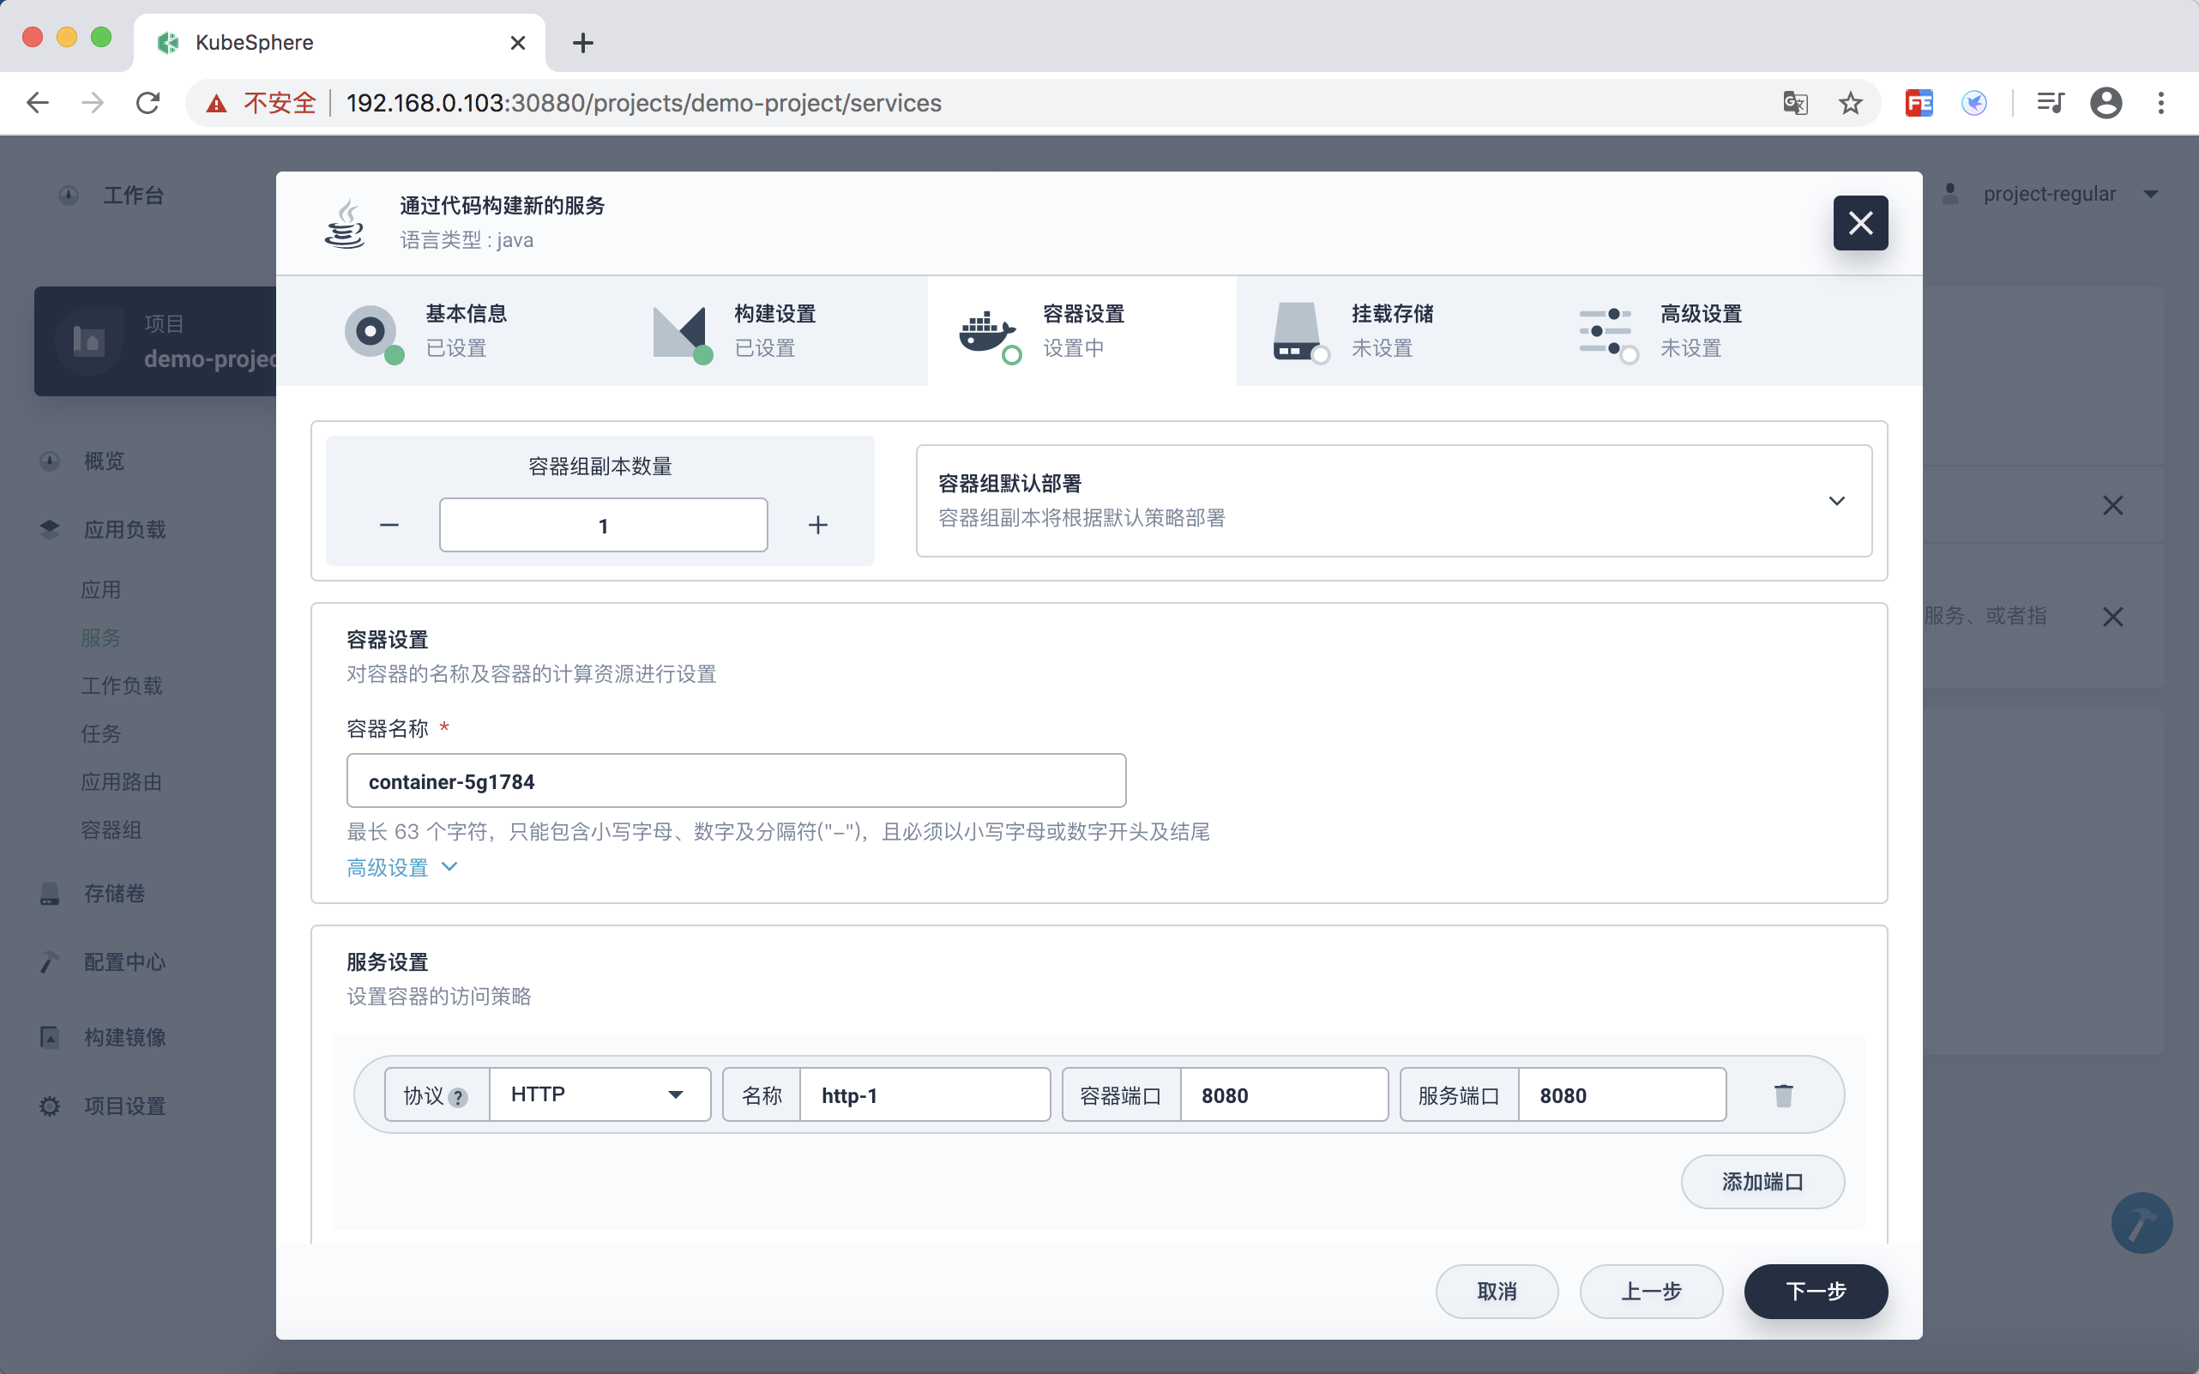Switch to the 构建设置 step tab
Image resolution: width=2199 pixels, height=1374 pixels.
(x=773, y=331)
